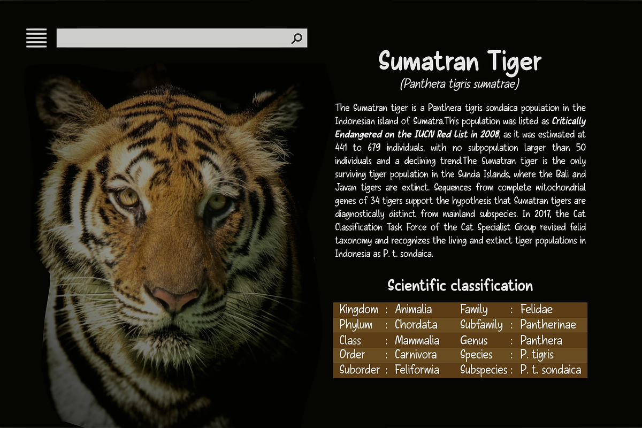Click the "Kingdom" label in table
Image resolution: width=642 pixels, height=428 pixels.
point(358,309)
